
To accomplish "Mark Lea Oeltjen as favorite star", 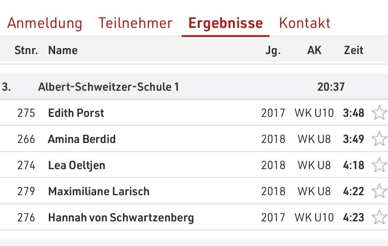I will [x=379, y=165].
